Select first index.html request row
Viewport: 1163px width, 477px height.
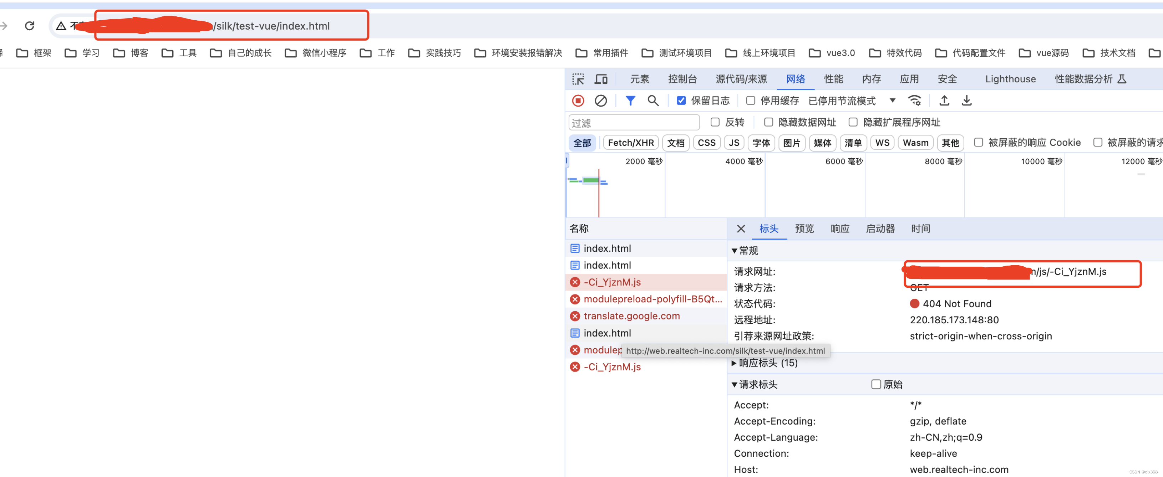tap(646, 248)
